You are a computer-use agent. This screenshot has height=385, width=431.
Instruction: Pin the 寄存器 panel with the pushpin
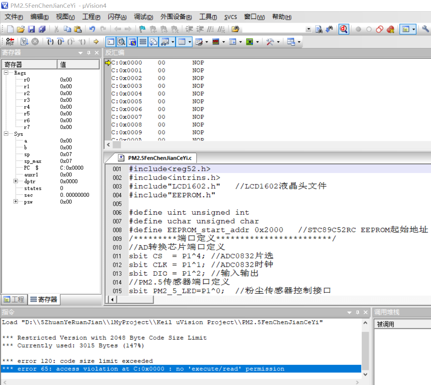89,53
